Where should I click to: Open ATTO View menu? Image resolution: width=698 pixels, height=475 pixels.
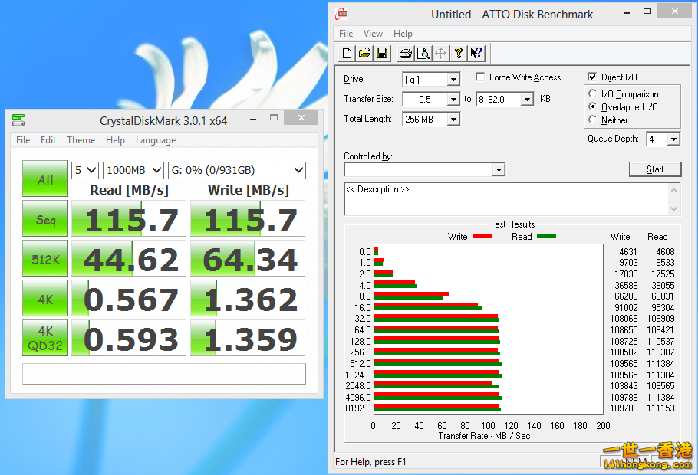click(x=373, y=34)
